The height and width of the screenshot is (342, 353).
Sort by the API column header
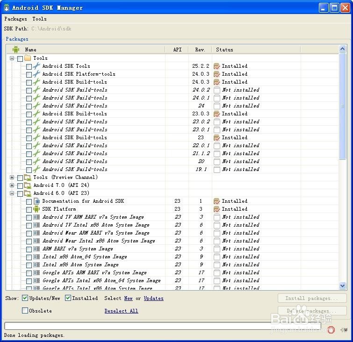(x=177, y=50)
